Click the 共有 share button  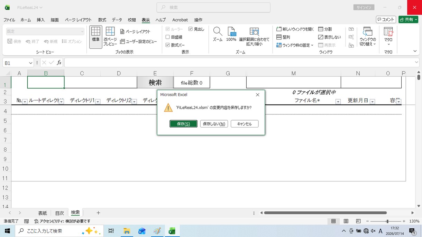408,20
